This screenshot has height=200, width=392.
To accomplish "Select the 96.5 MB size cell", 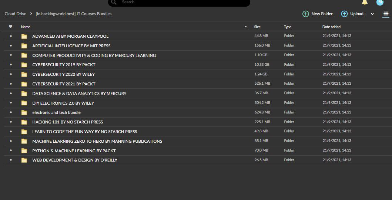I will point(261,160).
